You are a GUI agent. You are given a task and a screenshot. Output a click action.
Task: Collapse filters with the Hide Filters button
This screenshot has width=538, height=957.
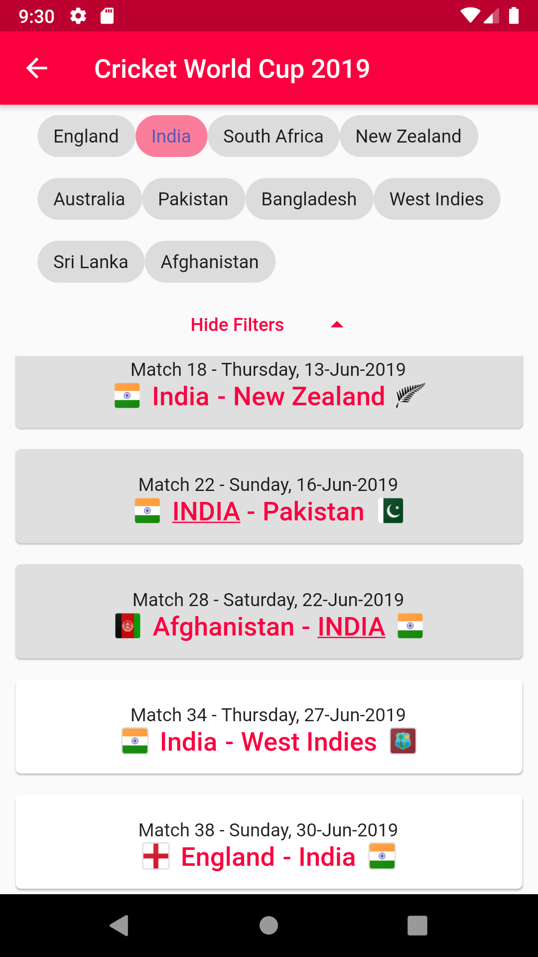click(237, 325)
